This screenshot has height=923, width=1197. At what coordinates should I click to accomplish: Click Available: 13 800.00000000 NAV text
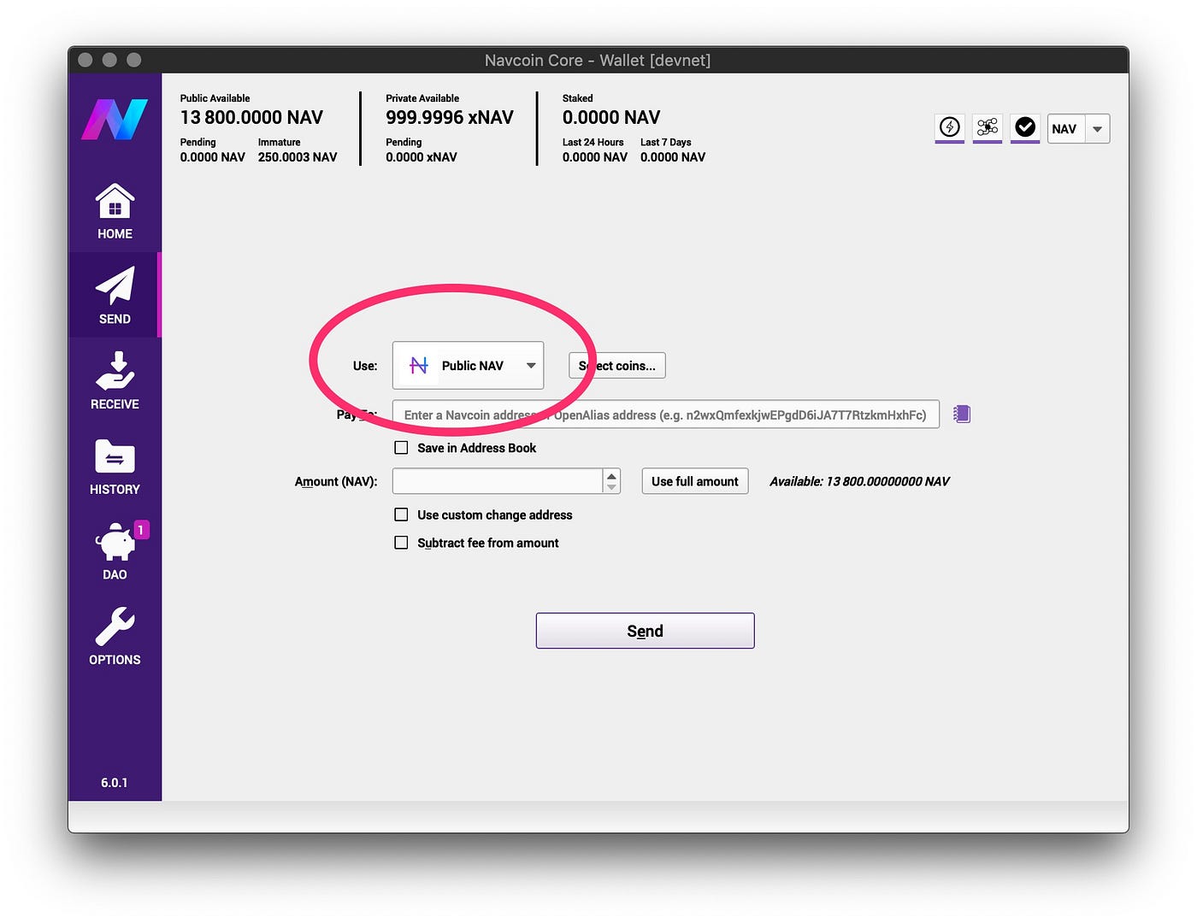click(x=859, y=481)
